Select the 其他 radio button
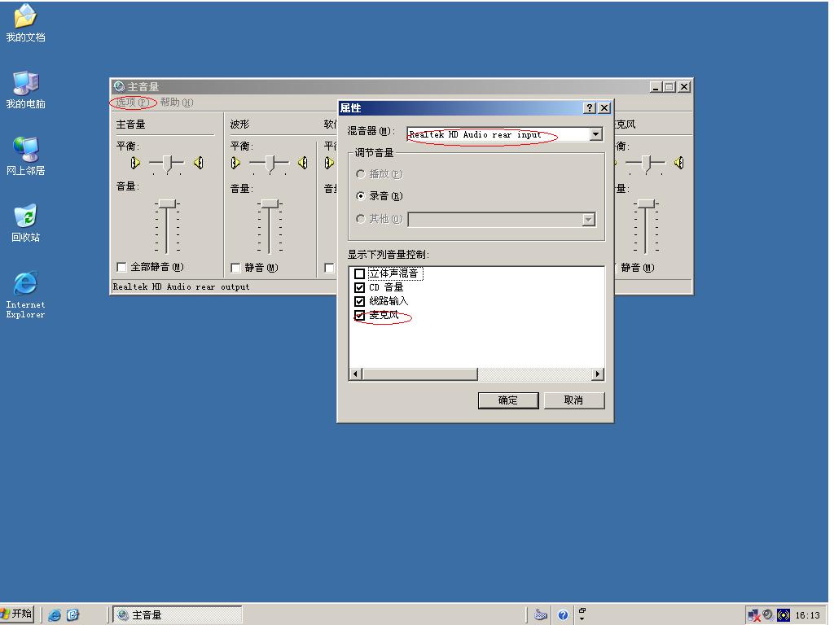This screenshot has width=834, height=625. (x=361, y=219)
